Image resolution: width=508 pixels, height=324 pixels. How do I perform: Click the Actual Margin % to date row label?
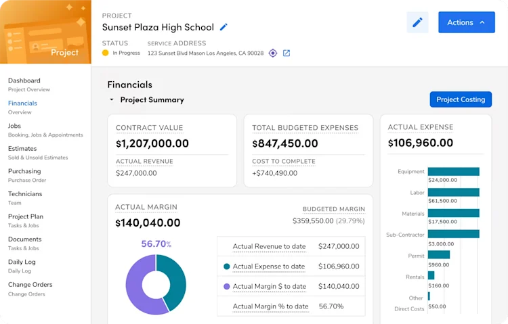[270, 306]
